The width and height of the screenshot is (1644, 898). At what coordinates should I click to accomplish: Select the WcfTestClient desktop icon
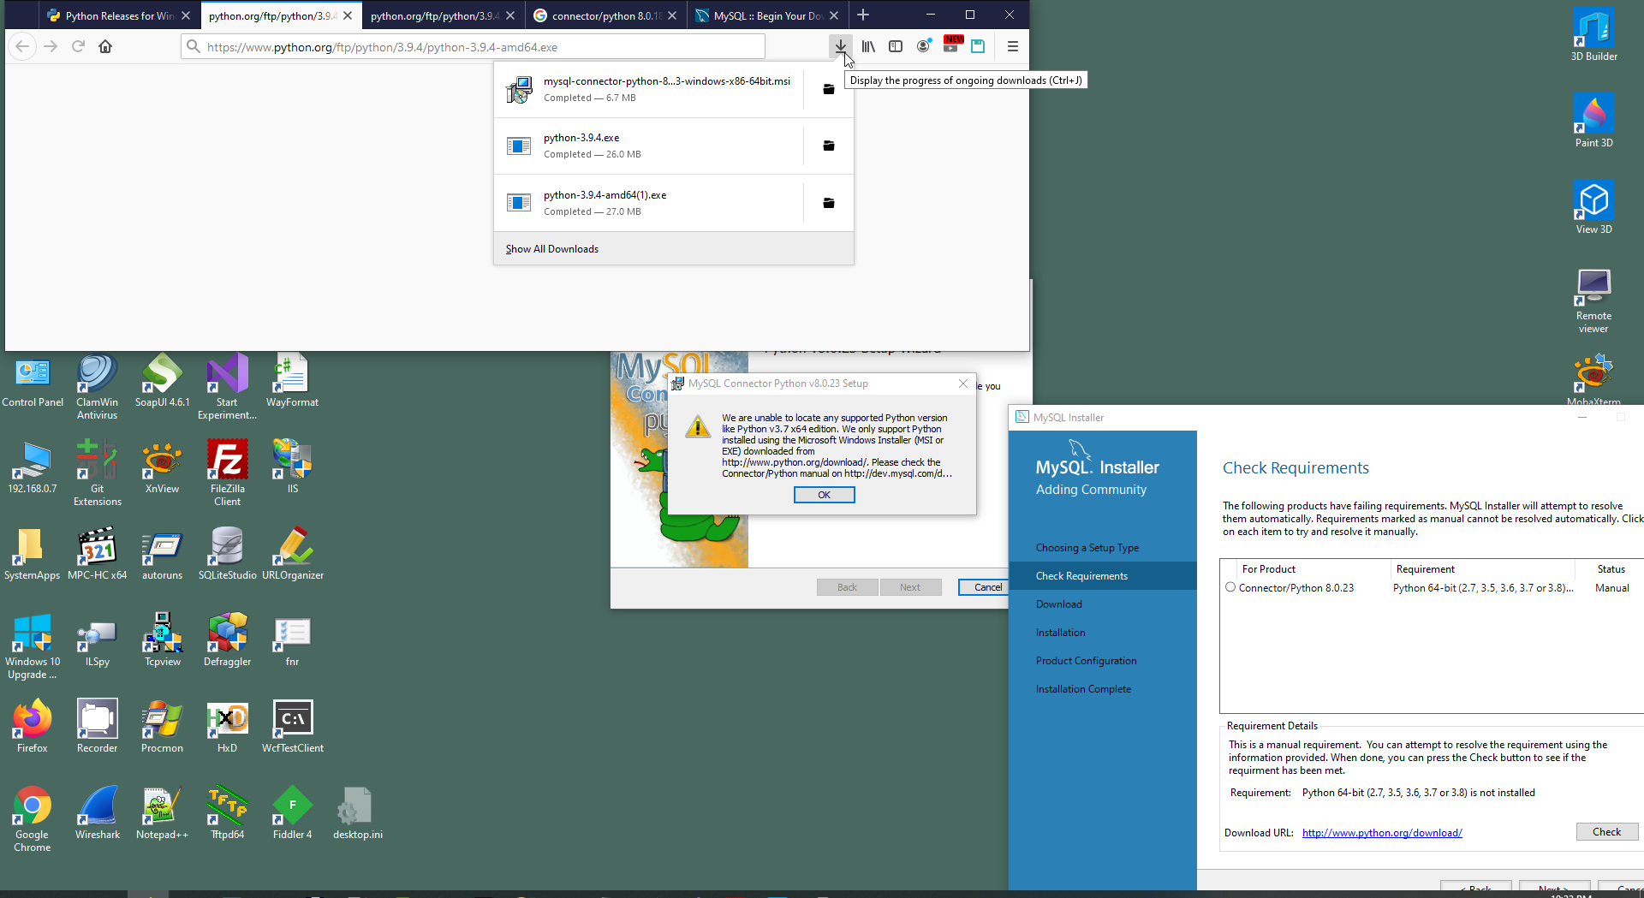pos(292,727)
